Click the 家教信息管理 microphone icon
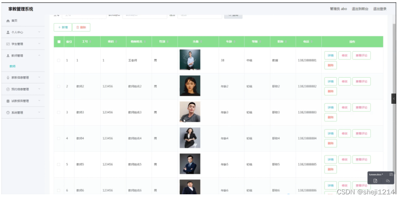402x200 pixels. (8, 78)
